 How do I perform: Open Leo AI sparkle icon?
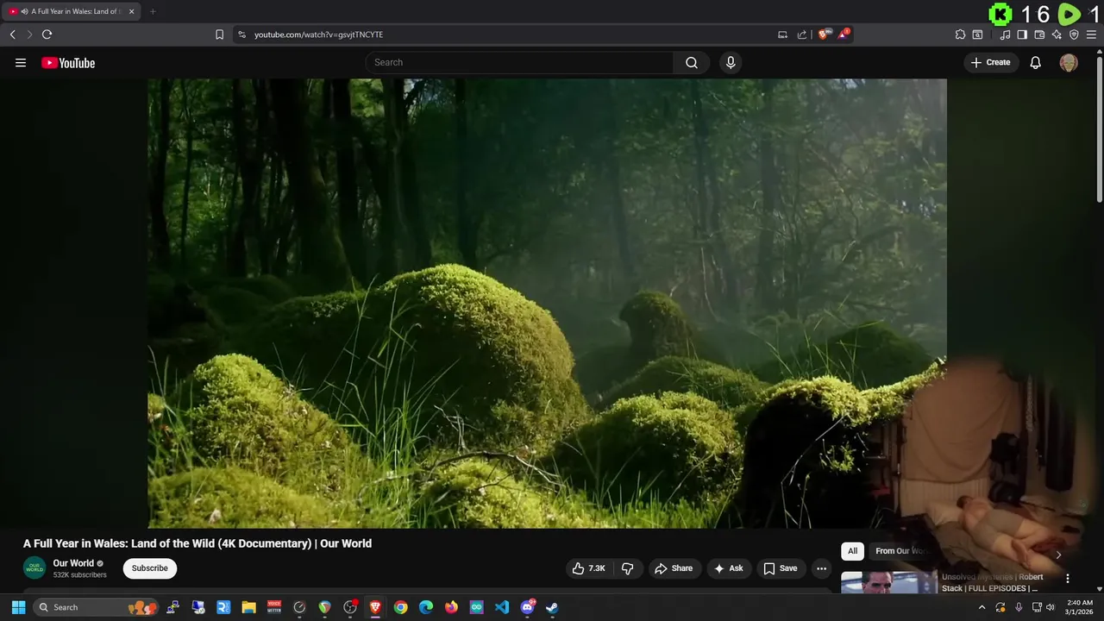1057,34
